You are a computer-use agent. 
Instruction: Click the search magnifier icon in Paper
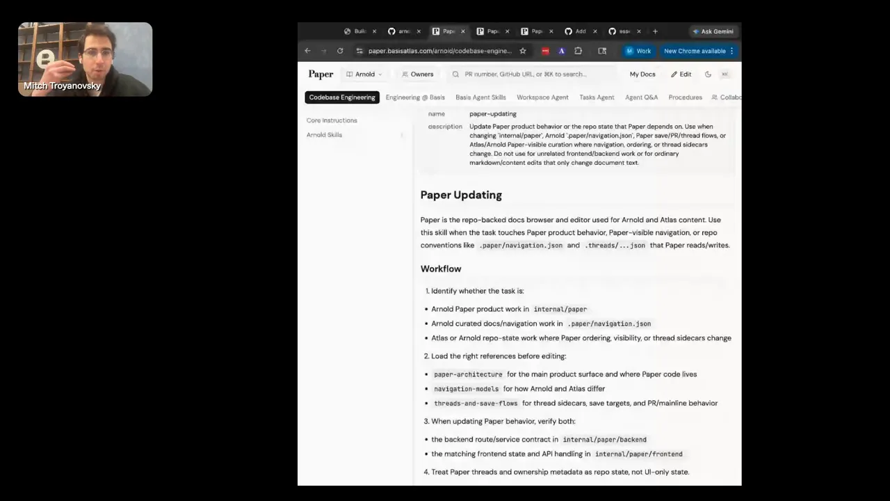click(x=455, y=74)
